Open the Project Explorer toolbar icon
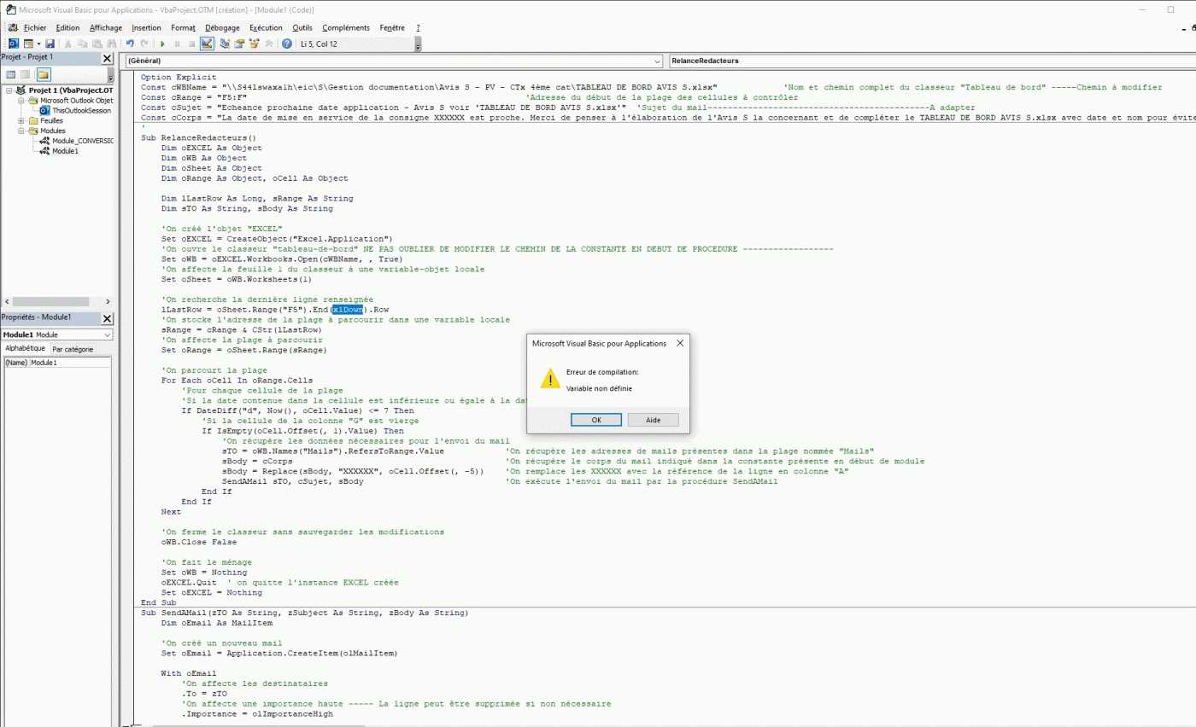The width and height of the screenshot is (1196, 727). (x=225, y=44)
